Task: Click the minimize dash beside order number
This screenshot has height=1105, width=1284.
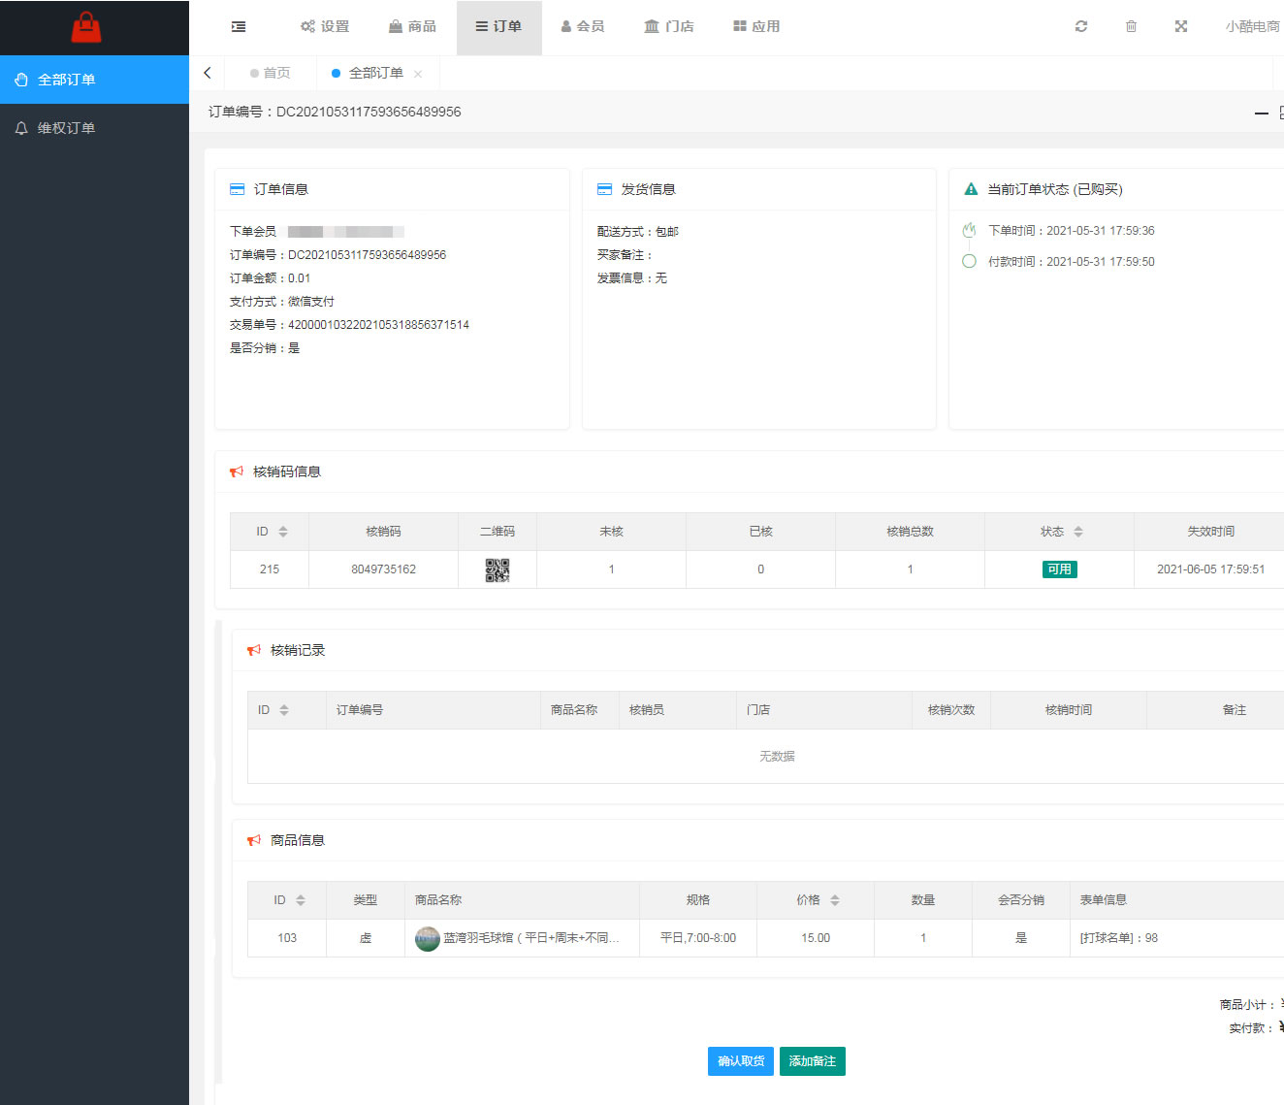Action: (1262, 113)
